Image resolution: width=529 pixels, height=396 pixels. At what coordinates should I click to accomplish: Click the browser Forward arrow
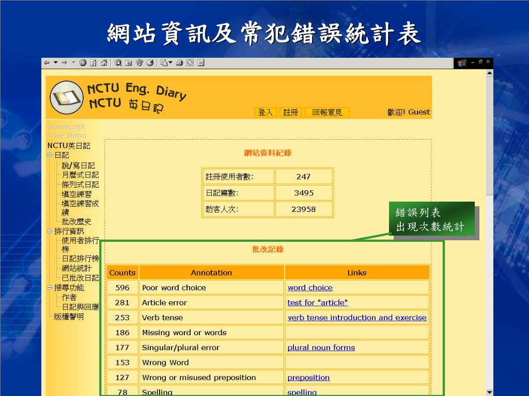tap(65, 62)
